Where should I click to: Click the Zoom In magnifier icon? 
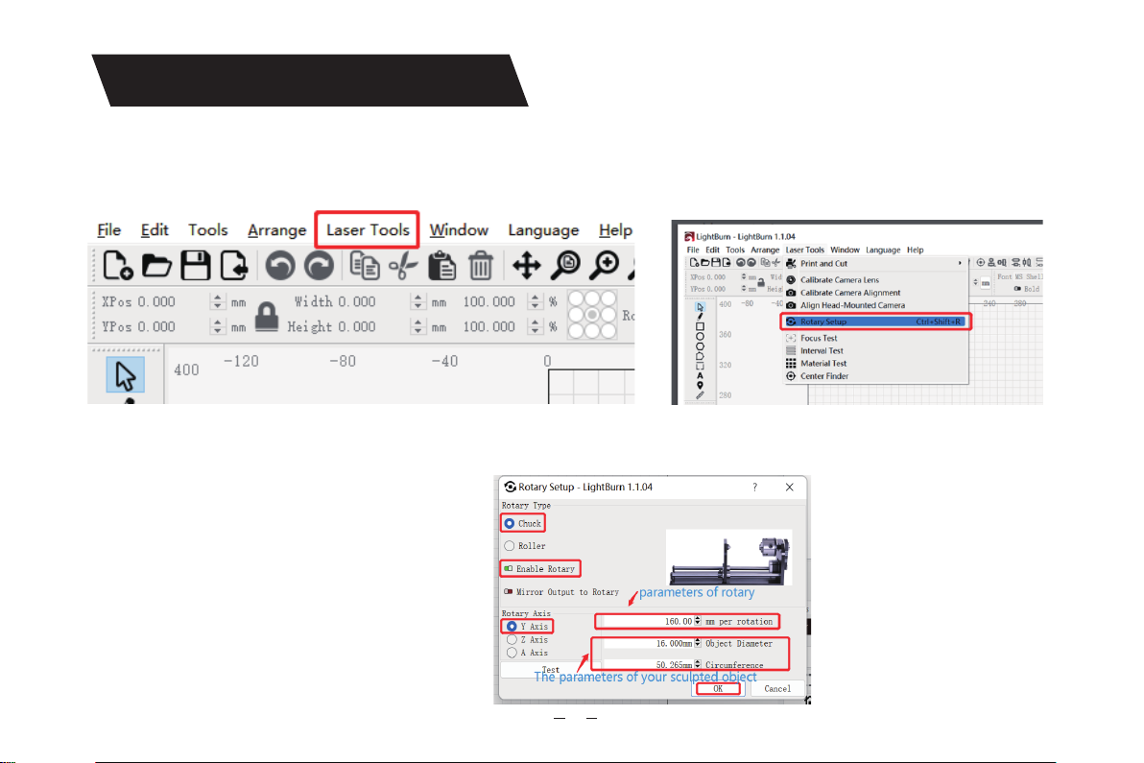pos(605,266)
